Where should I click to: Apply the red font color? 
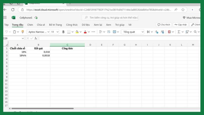point(85,32)
